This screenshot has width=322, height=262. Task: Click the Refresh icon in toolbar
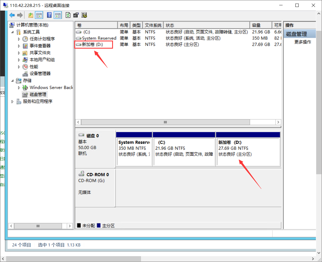(x=68, y=15)
